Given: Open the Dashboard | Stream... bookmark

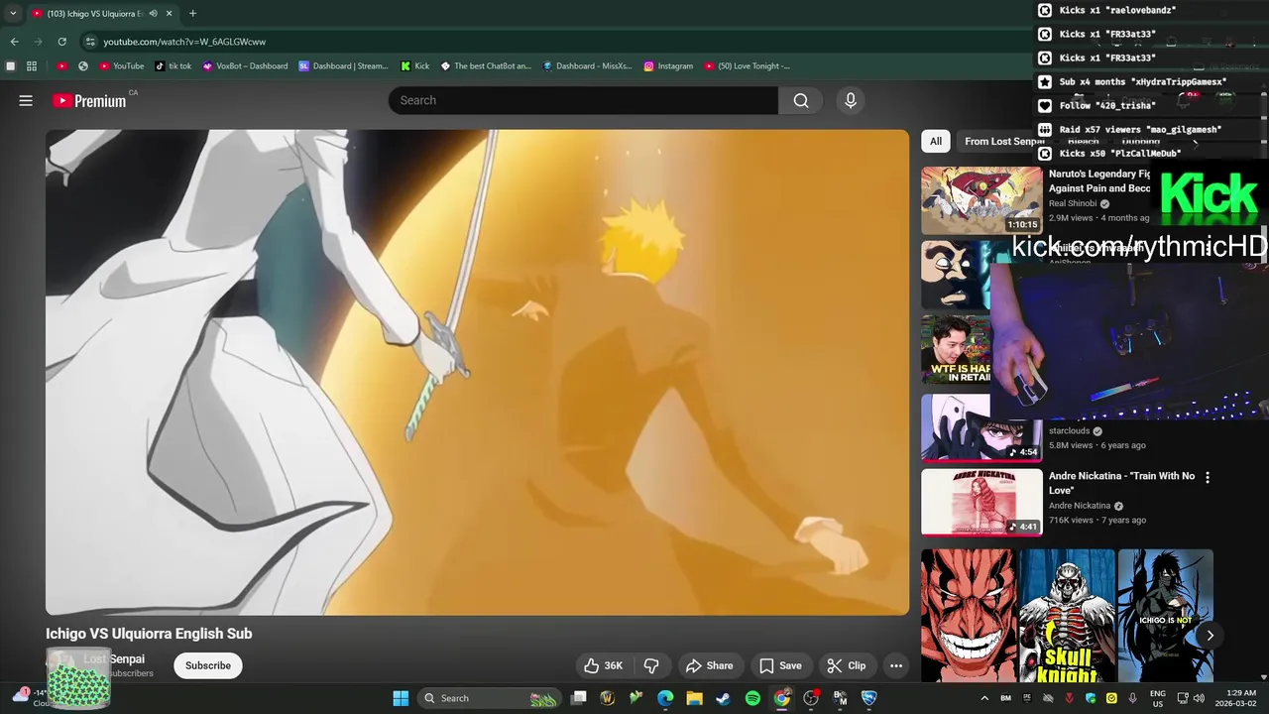Looking at the screenshot, I should coord(343,66).
